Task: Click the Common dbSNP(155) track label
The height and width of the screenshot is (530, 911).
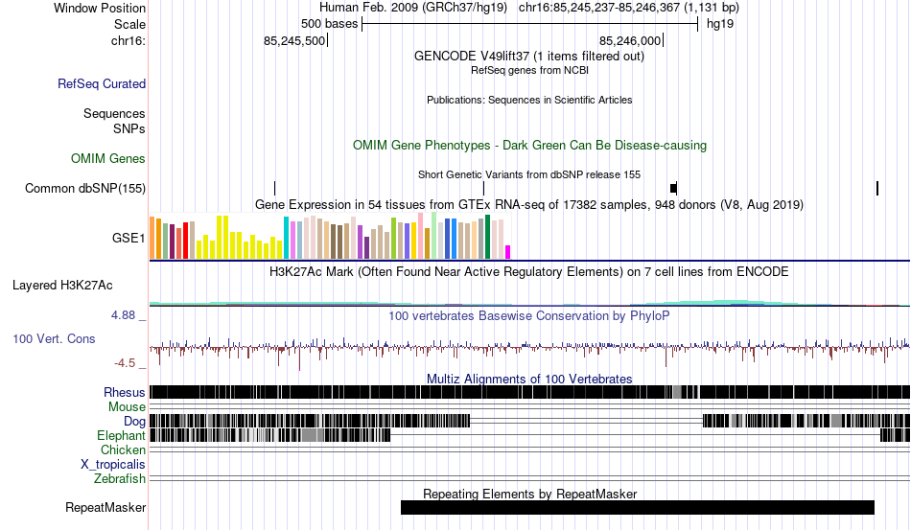Action: pyautogui.click(x=85, y=188)
